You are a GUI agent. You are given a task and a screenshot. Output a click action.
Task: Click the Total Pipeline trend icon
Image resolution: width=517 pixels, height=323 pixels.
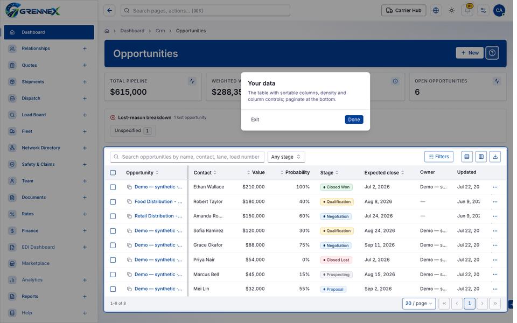click(192, 81)
